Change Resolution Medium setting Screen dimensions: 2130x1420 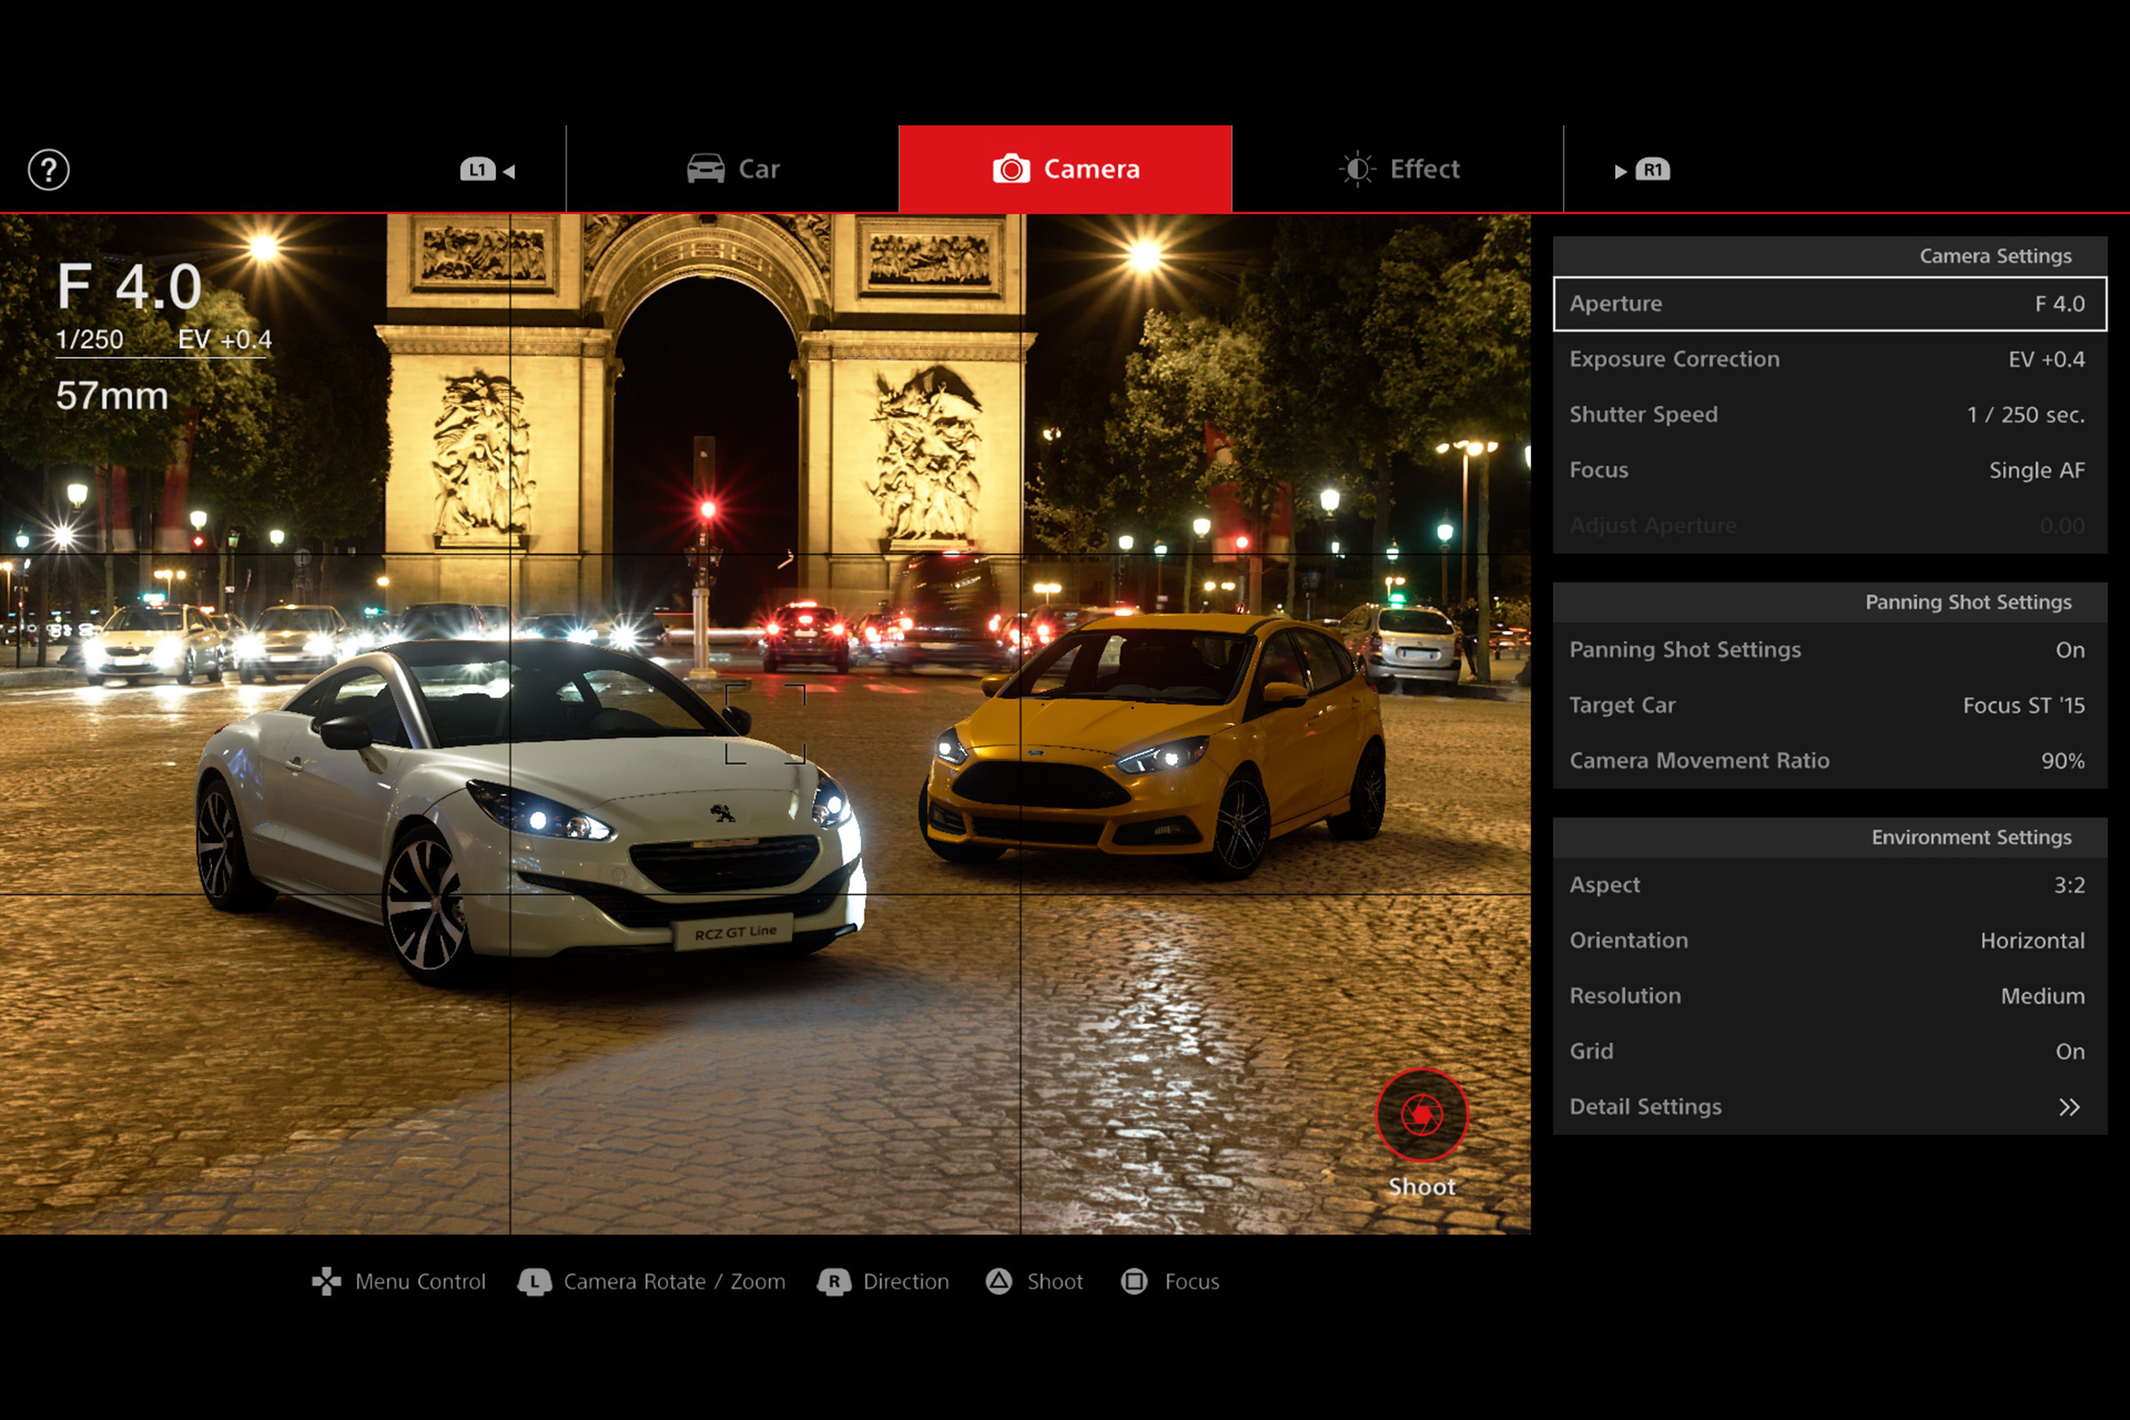pyautogui.click(x=1829, y=995)
